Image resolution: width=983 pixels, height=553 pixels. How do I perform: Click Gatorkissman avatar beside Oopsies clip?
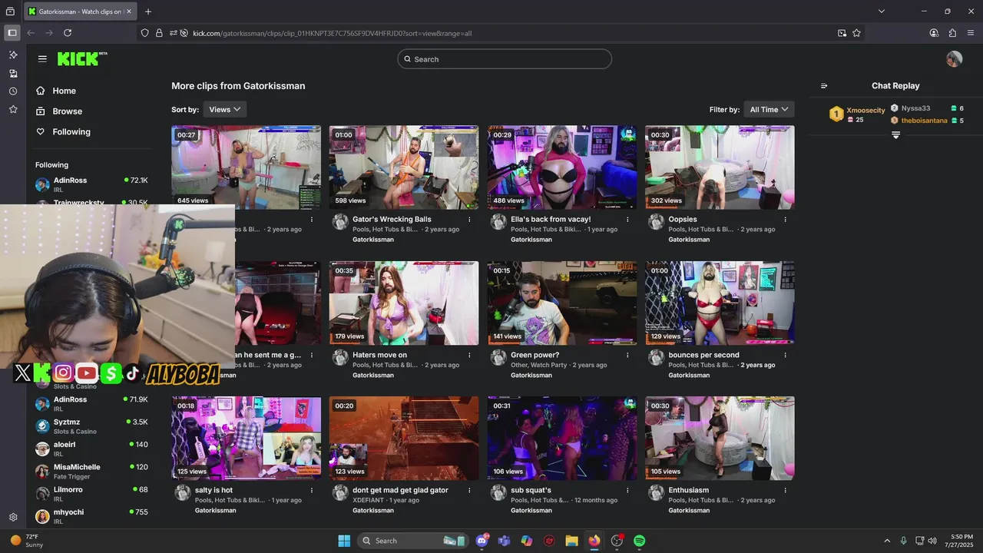656,222
